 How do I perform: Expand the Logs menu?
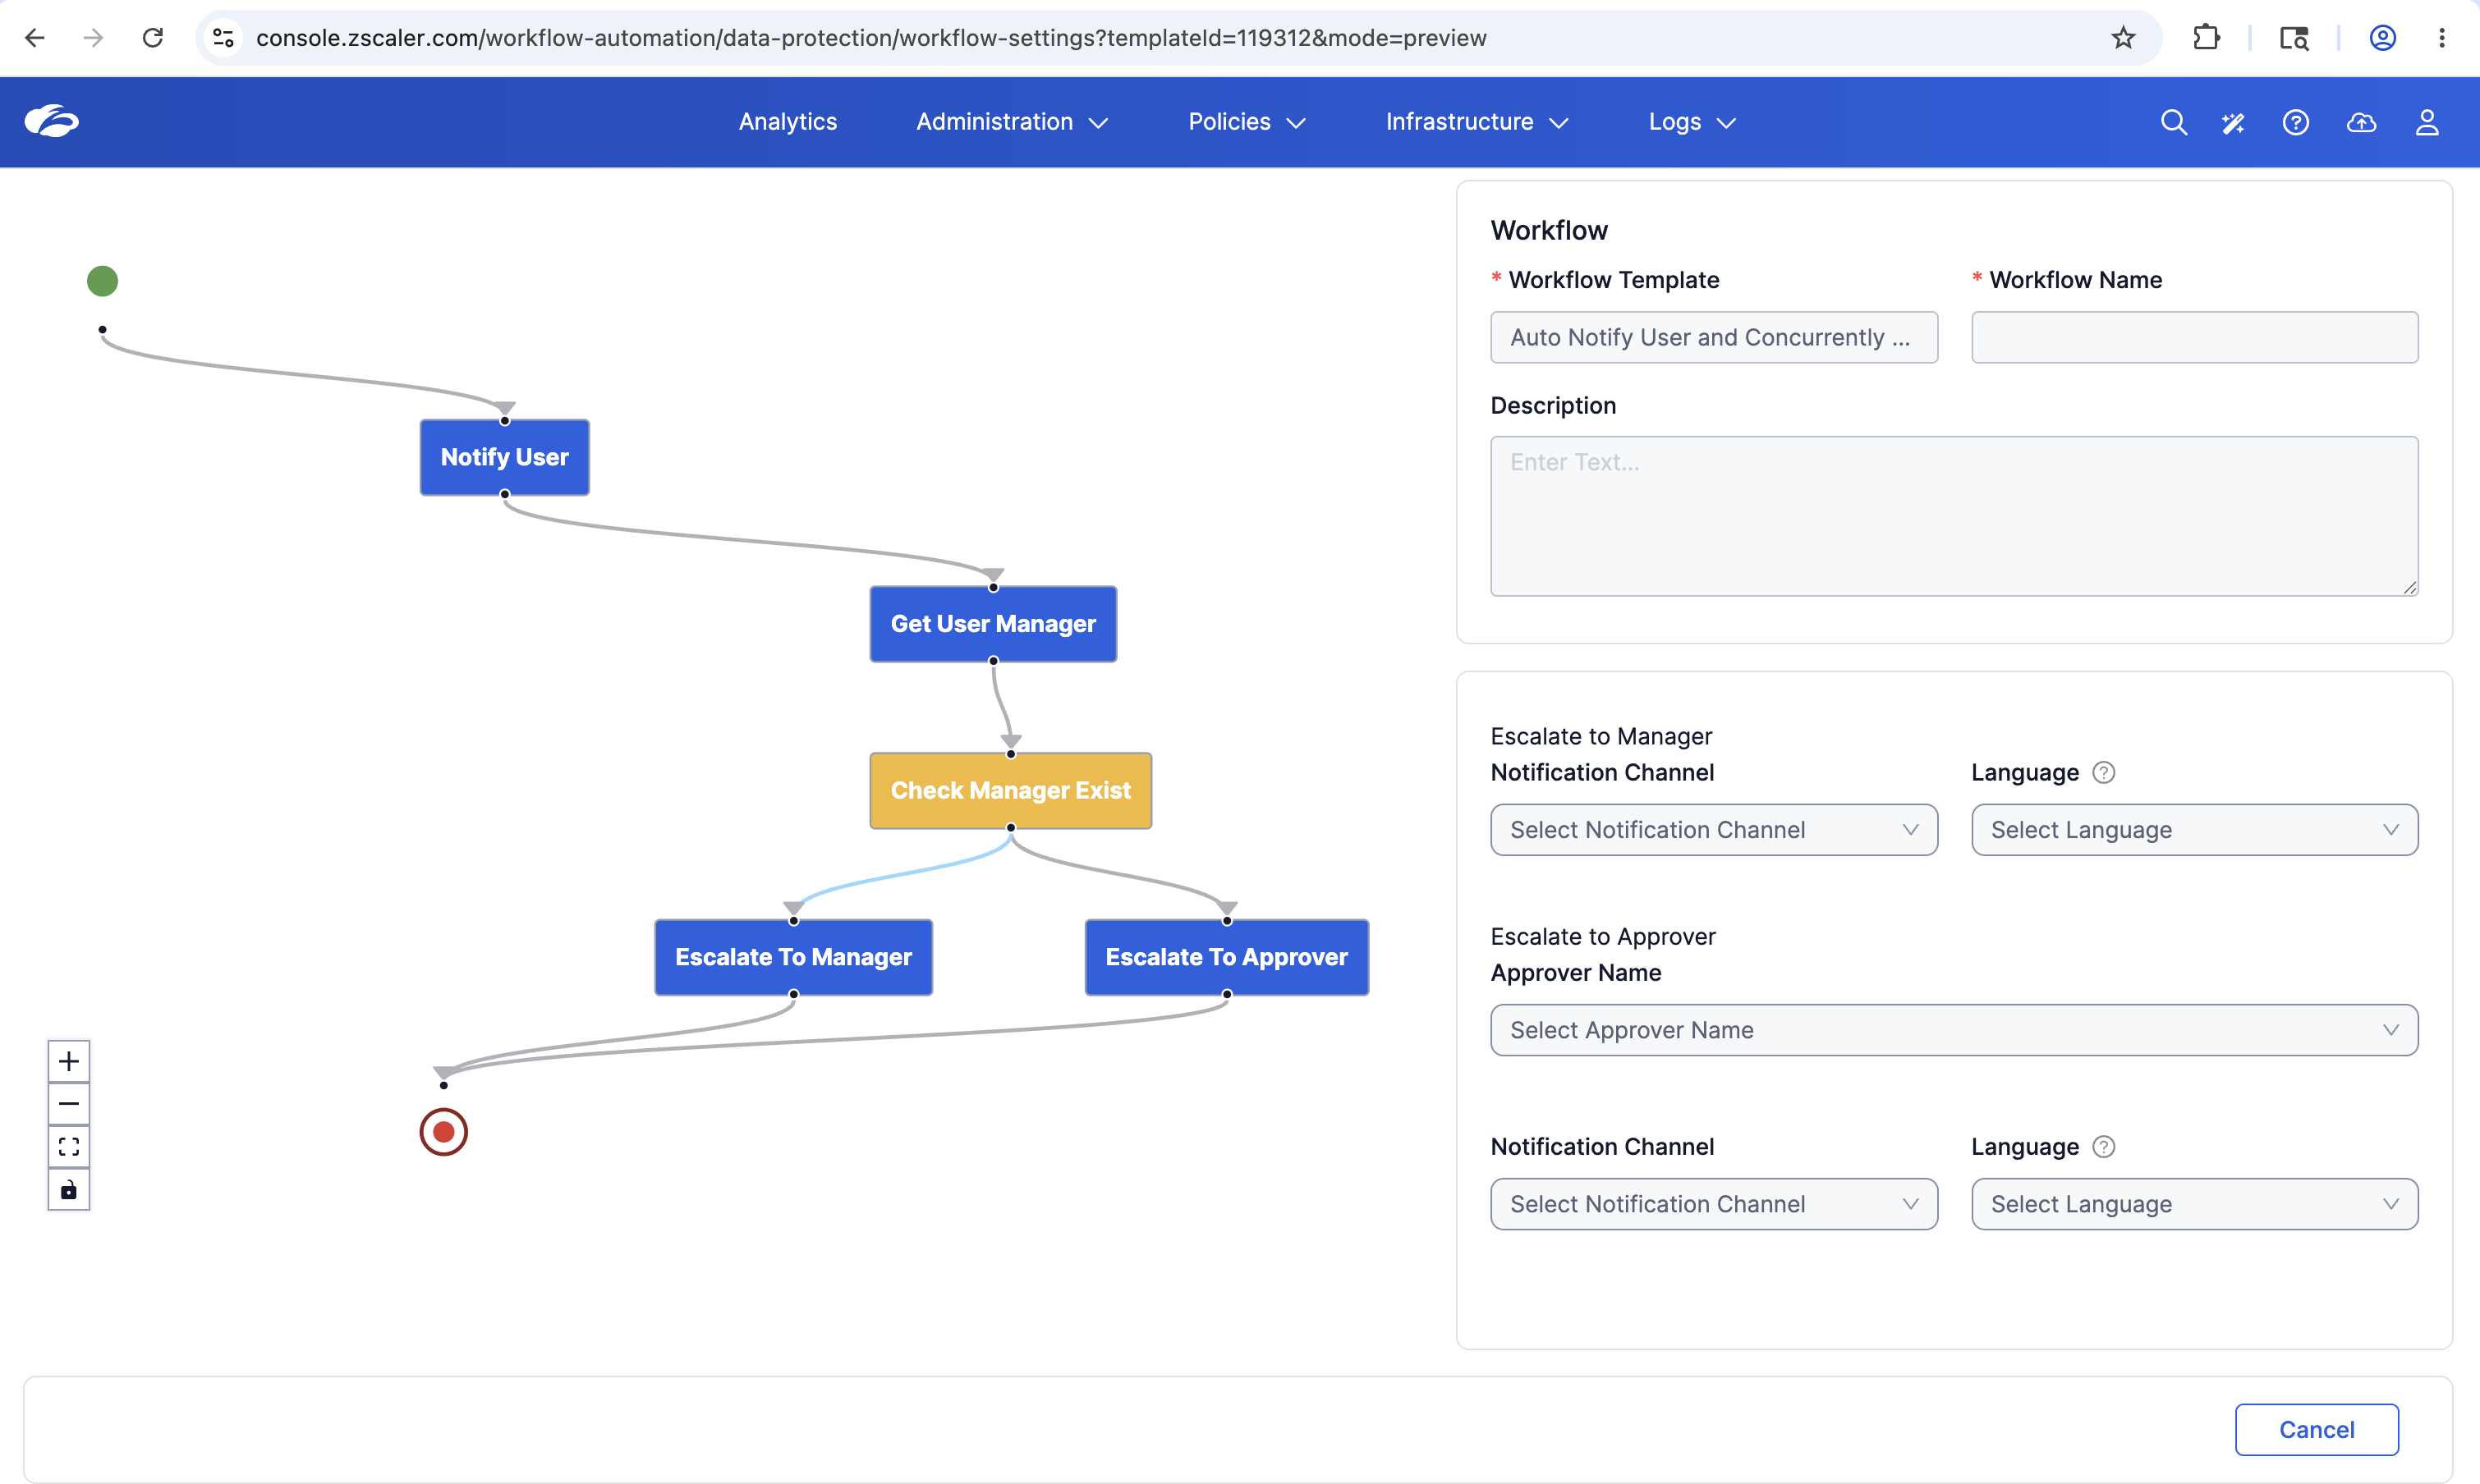[1692, 122]
